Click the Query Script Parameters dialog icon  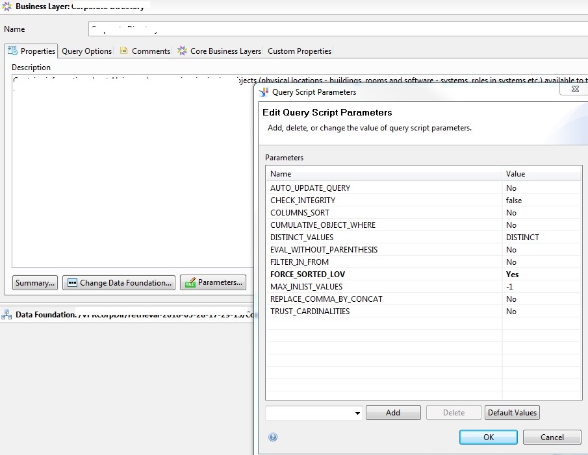(x=264, y=92)
